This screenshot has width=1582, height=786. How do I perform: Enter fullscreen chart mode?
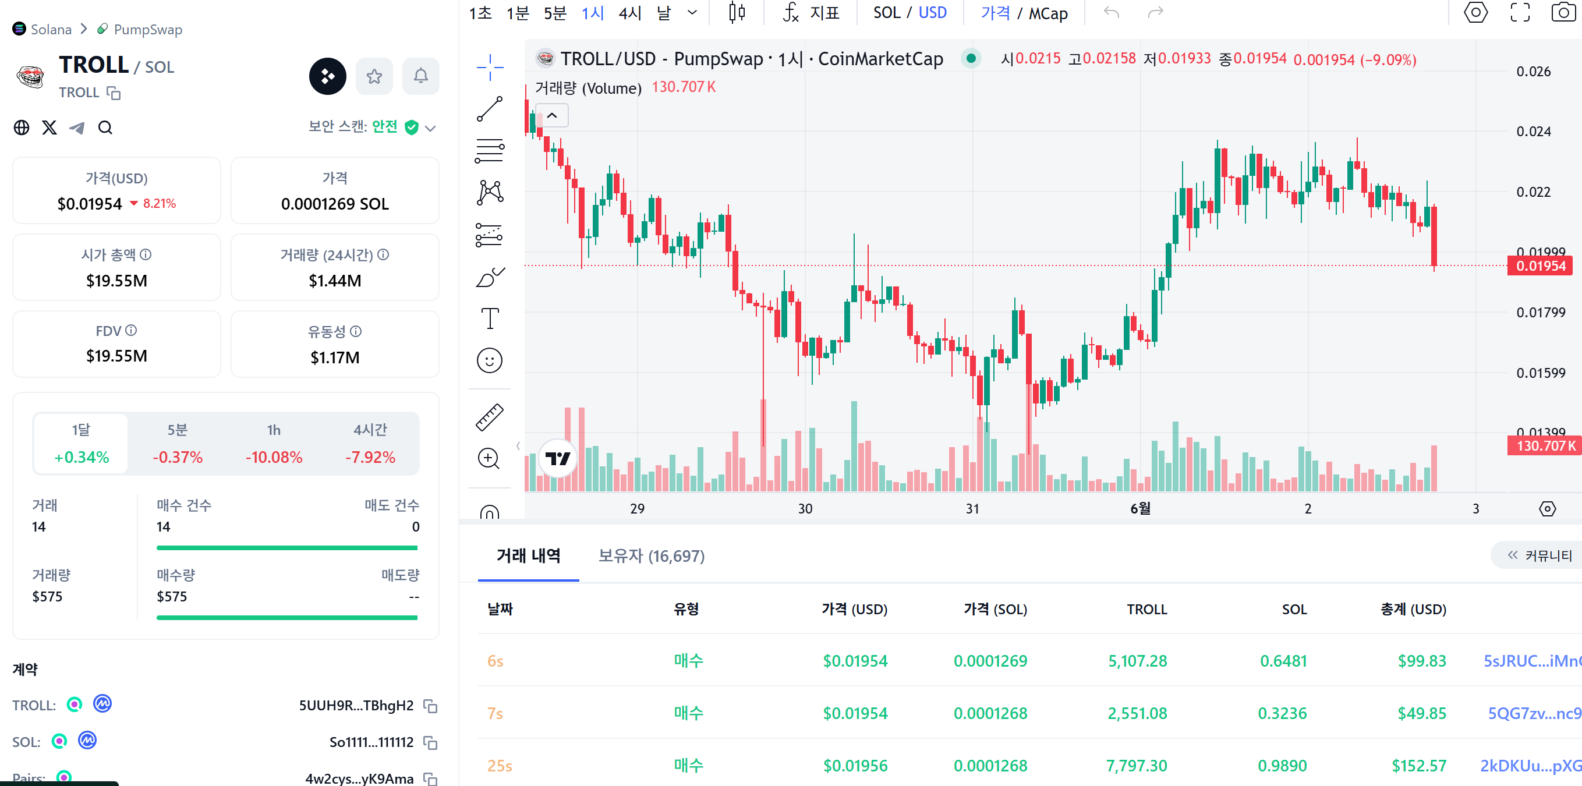pyautogui.click(x=1520, y=13)
